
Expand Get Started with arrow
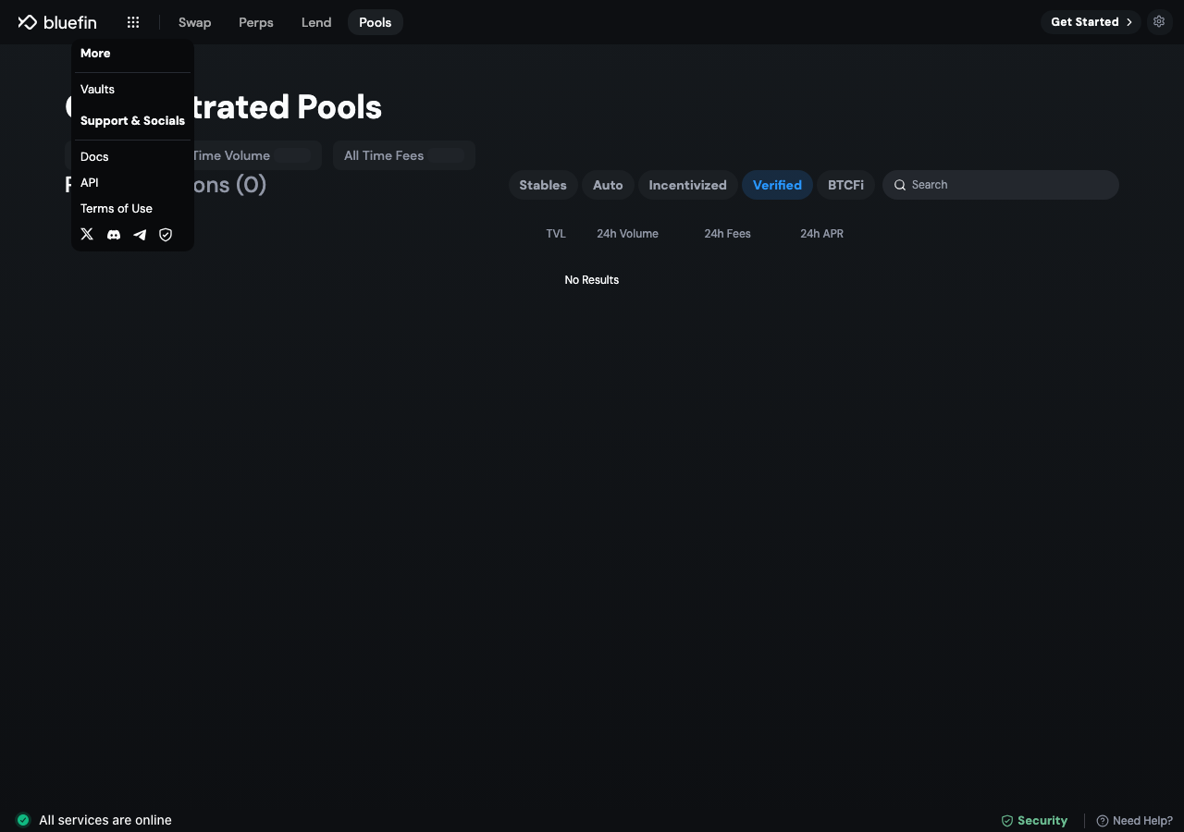(x=1091, y=22)
